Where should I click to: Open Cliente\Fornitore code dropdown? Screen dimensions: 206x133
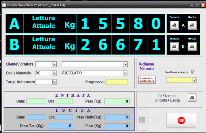pyautogui.click(x=54, y=64)
